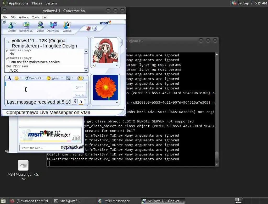Open the Edit menu
Image resolution: width=268 pixels, height=204 pixels.
(x=13, y=17)
